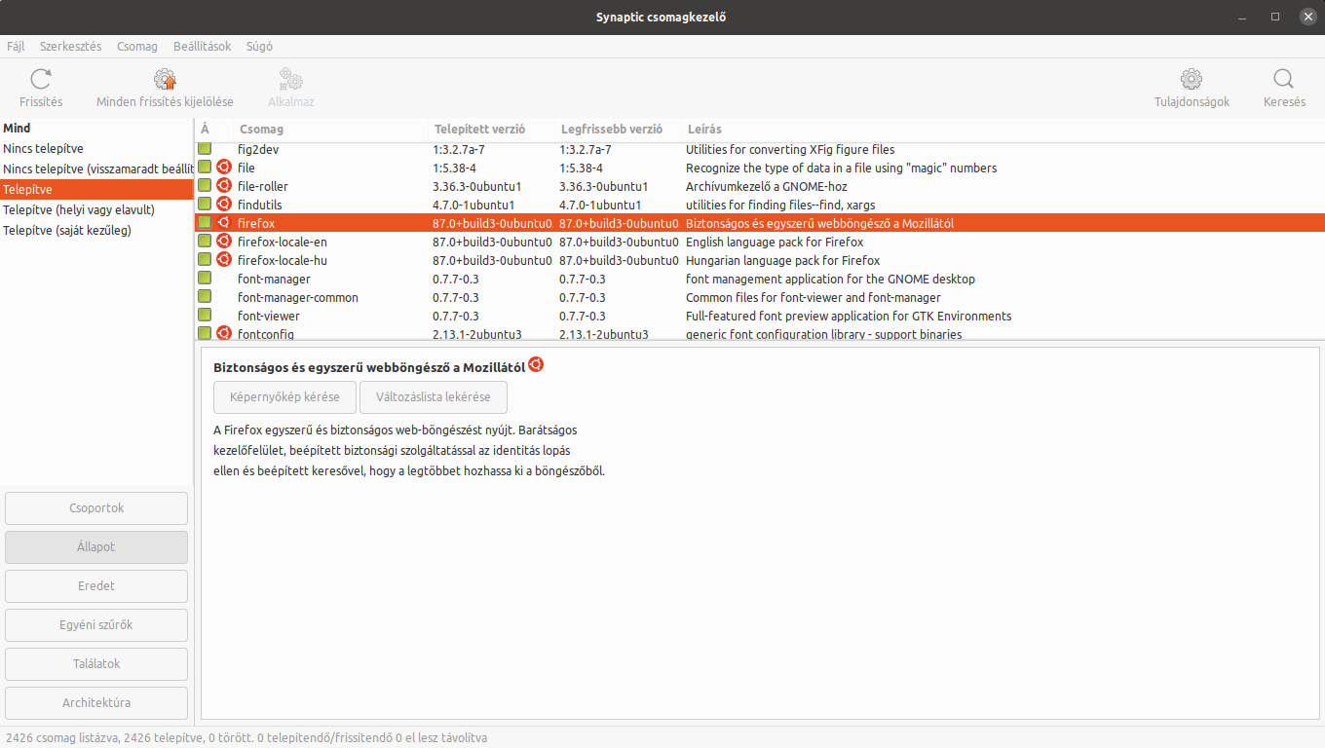The image size is (1325, 748).
Task: Select the fontconfig package name
Action: click(x=266, y=334)
